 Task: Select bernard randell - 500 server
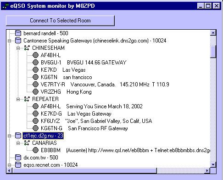(46, 33)
